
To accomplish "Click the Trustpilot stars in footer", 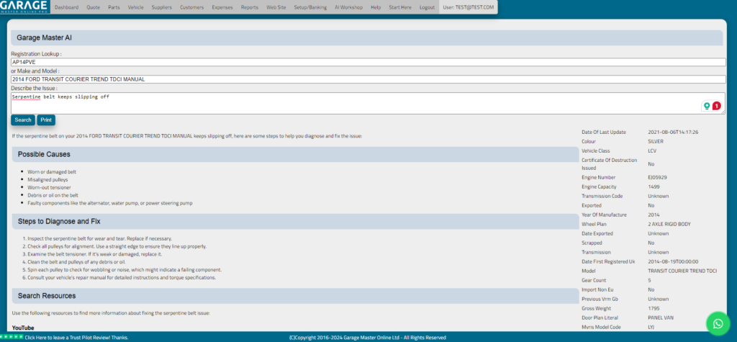I will (12, 336).
